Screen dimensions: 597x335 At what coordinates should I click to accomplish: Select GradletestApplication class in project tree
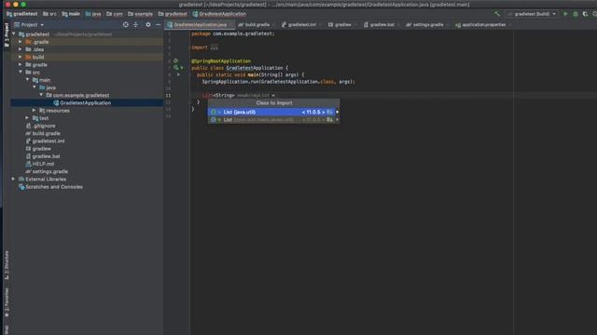coord(85,103)
